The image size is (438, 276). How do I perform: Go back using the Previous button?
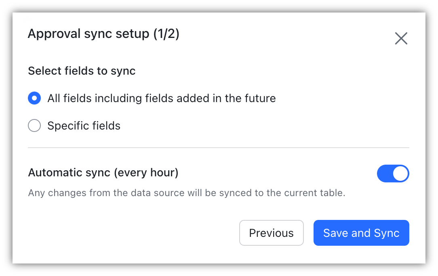point(271,233)
